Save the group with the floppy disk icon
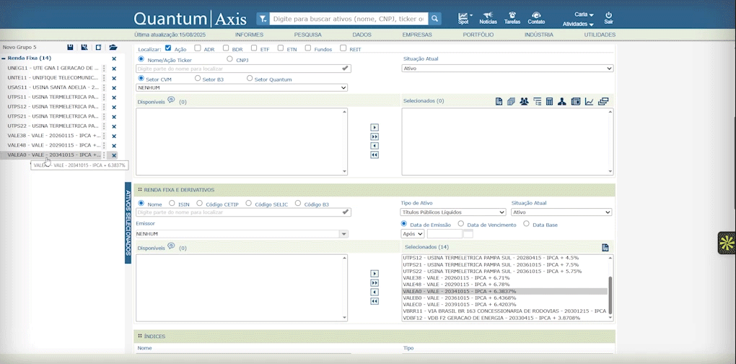736x364 pixels. pyautogui.click(x=70, y=48)
